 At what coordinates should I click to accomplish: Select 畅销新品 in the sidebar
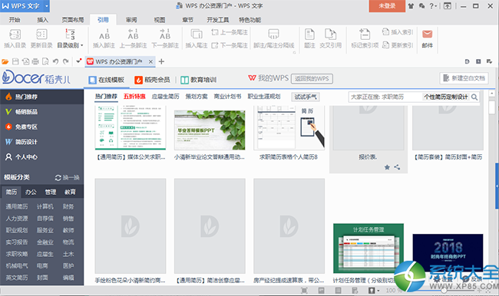click(x=41, y=112)
